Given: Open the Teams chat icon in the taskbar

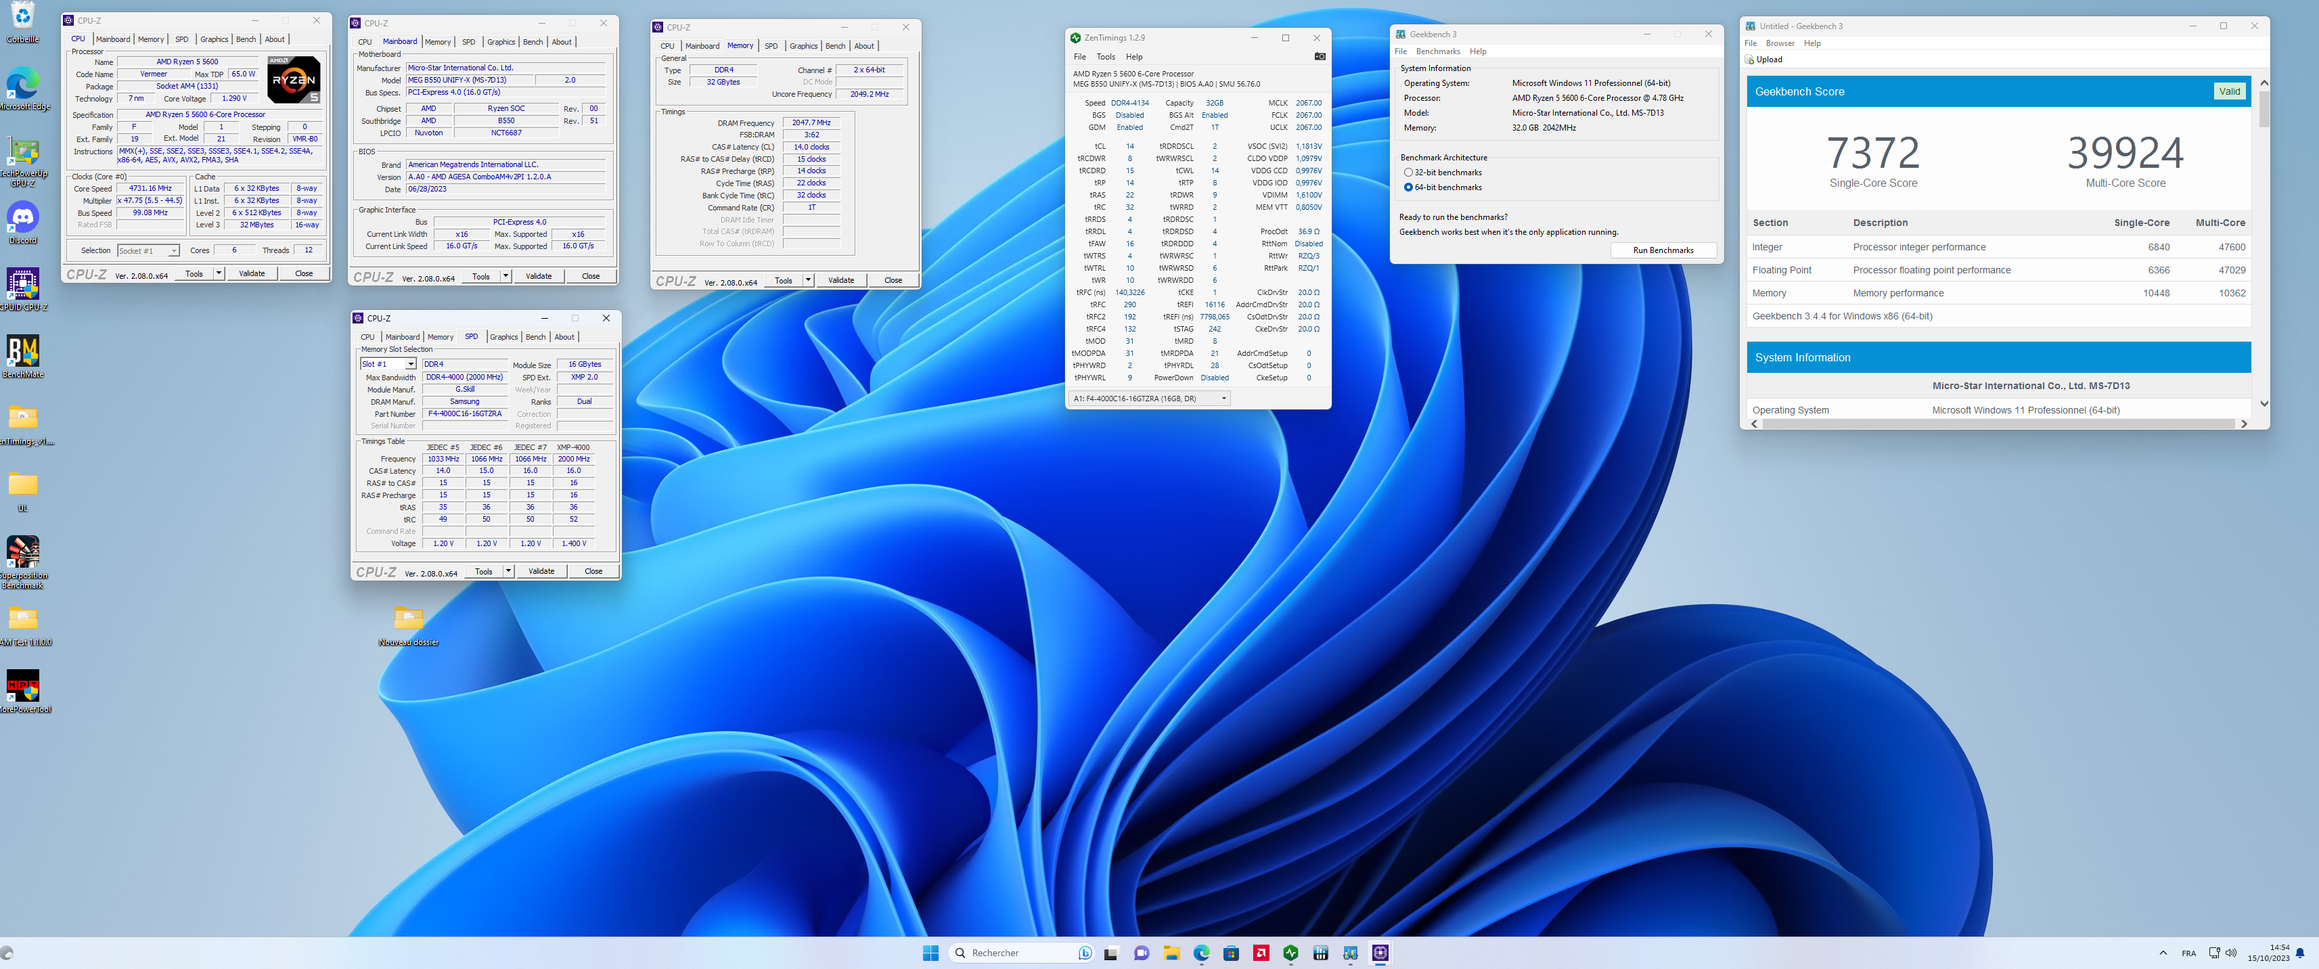Looking at the screenshot, I should tap(1142, 953).
